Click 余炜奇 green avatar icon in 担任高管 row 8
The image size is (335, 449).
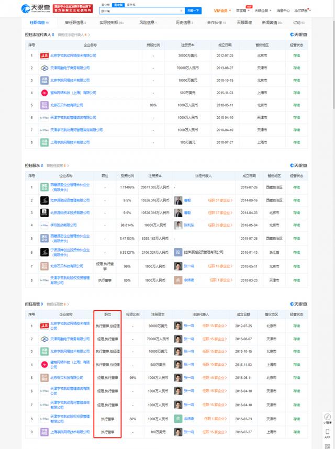pos(178,419)
